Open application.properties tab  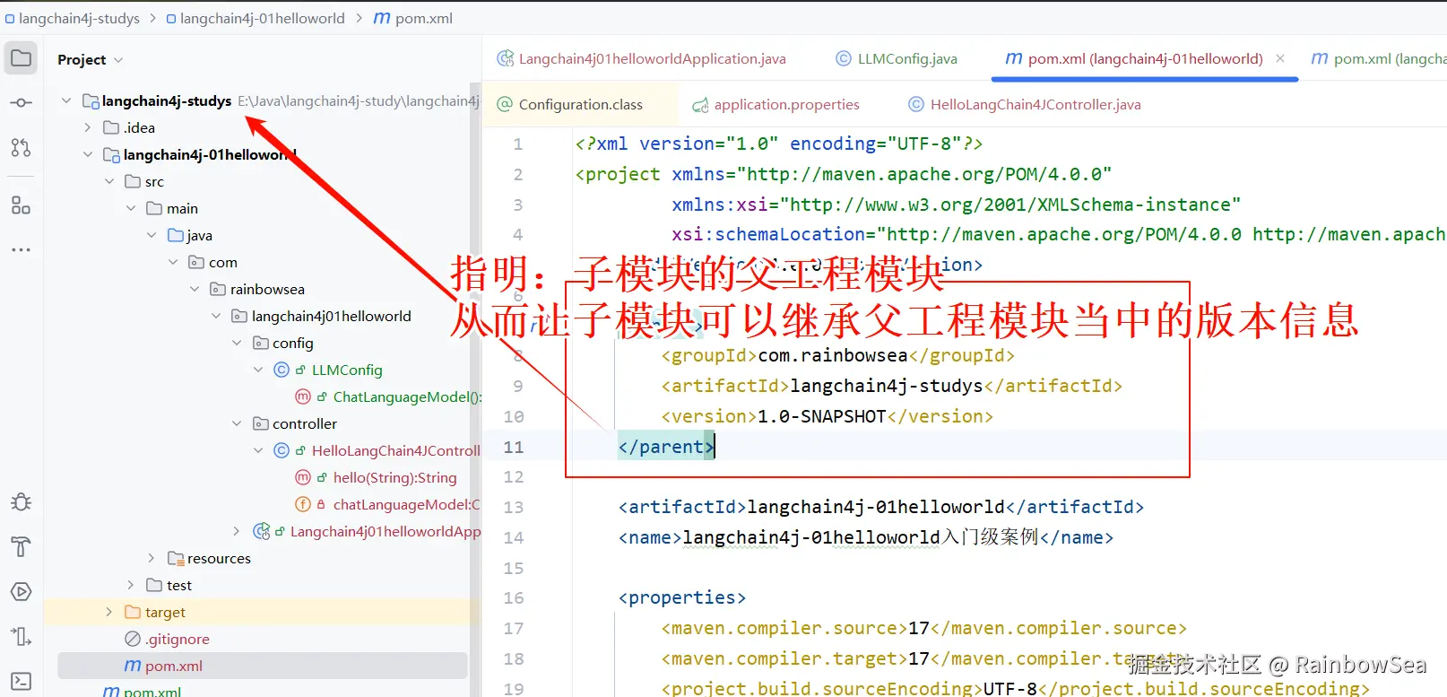tap(776, 104)
